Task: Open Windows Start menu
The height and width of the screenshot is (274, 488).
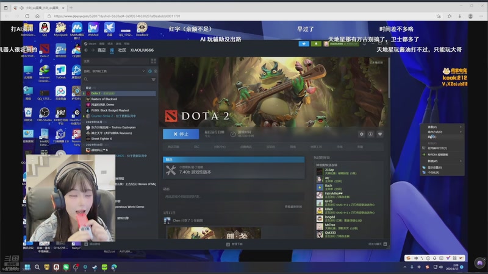Action: (27, 267)
